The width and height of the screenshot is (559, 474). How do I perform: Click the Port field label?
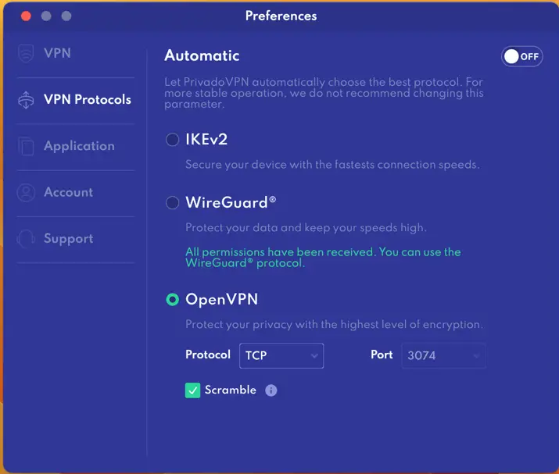pos(382,355)
